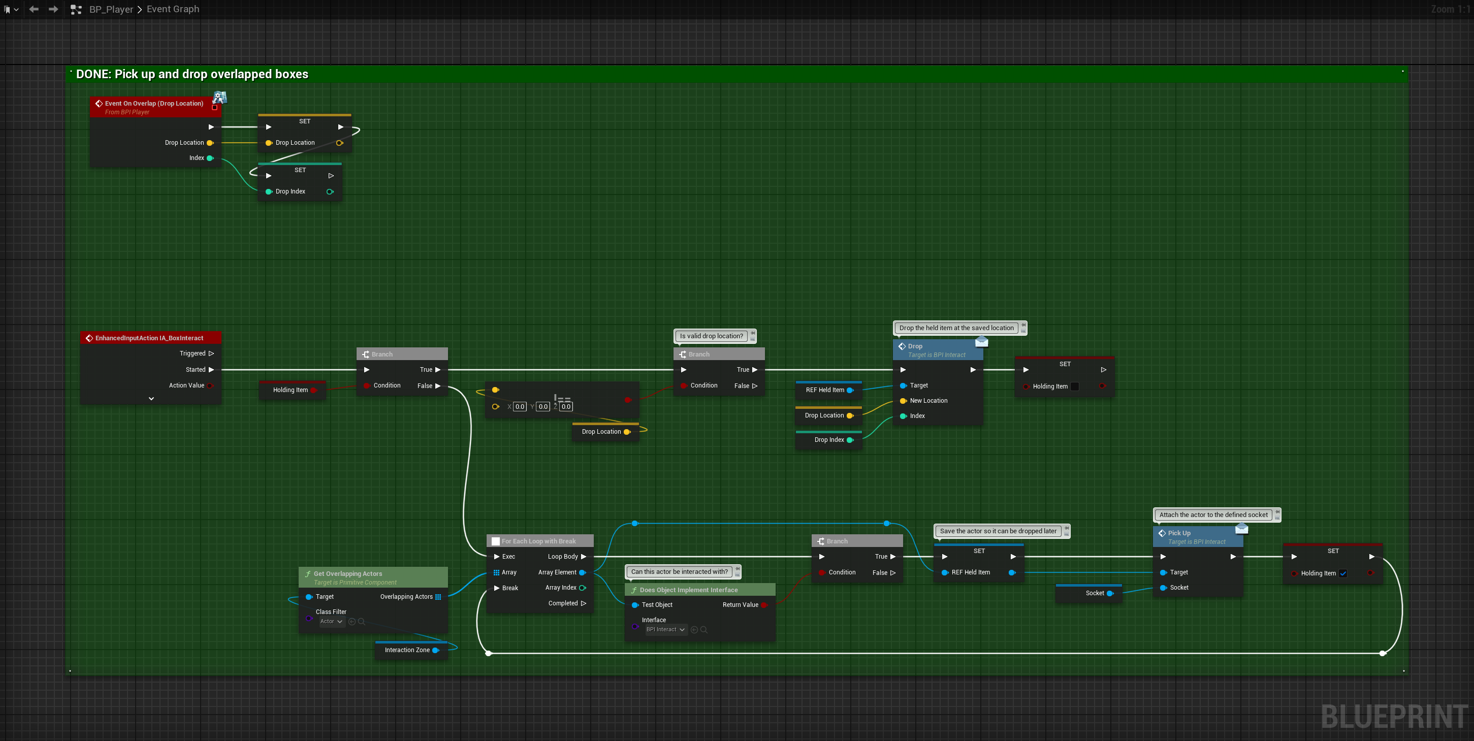Click the blueprint graph icon beside BP_Player
The height and width of the screenshot is (741, 1474).
(x=76, y=9)
